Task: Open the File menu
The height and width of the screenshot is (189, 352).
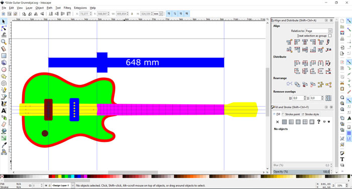Action: pyautogui.click(x=4, y=8)
